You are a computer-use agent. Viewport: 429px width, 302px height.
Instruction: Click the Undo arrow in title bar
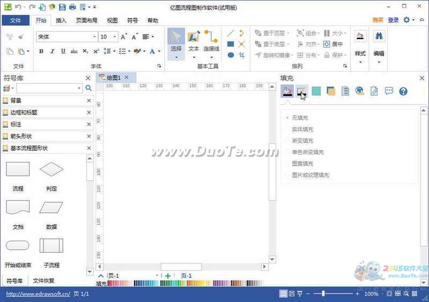[18, 7]
